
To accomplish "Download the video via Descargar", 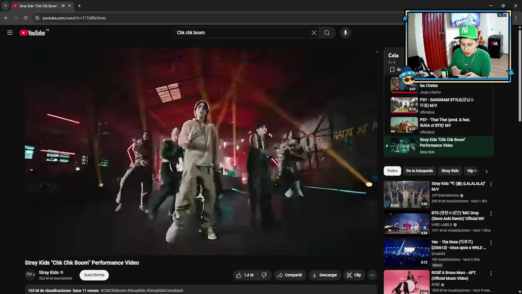I will [x=324, y=275].
